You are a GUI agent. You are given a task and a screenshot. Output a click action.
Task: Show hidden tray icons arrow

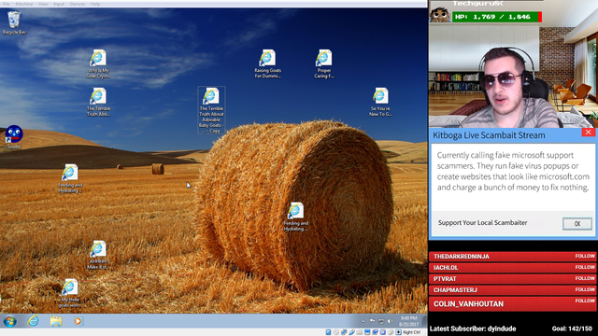(x=363, y=321)
